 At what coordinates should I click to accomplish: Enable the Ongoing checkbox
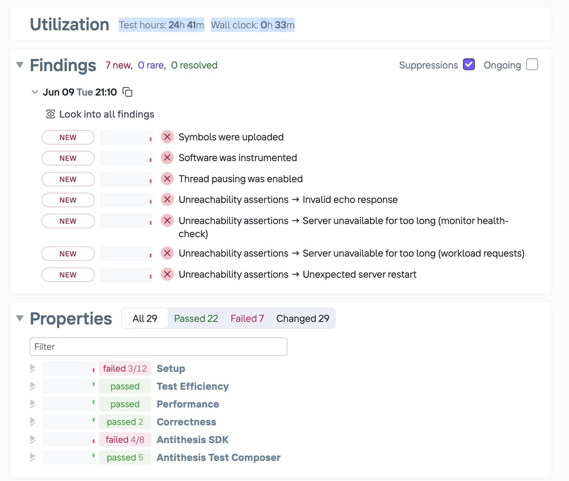click(532, 65)
